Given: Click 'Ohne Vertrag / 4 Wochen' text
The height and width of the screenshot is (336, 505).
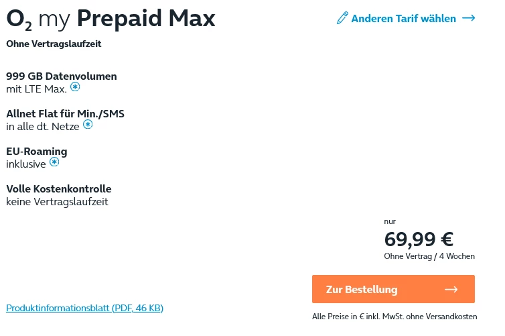Looking at the screenshot, I should point(429,256).
